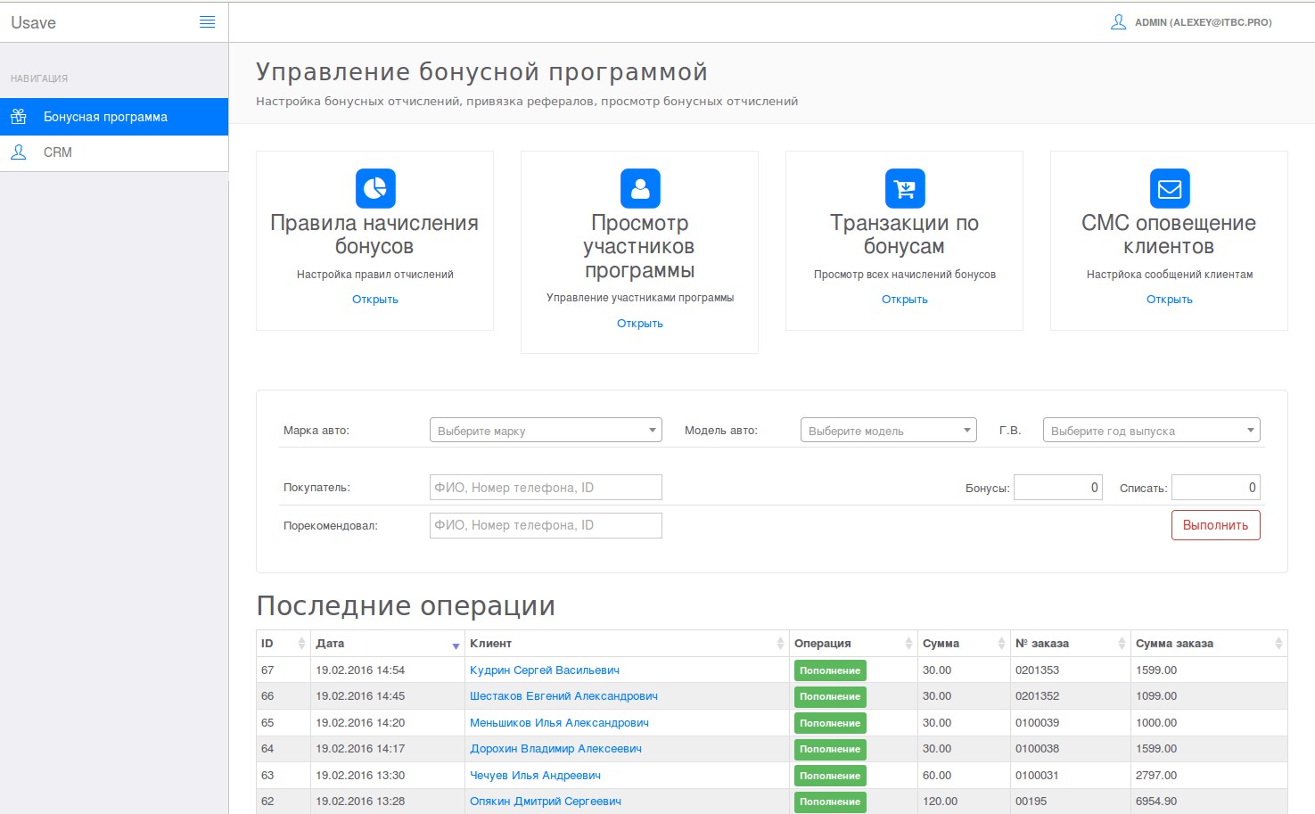Click Открыть under Просмотр участников программы
The image size is (1315, 814).
(x=640, y=324)
